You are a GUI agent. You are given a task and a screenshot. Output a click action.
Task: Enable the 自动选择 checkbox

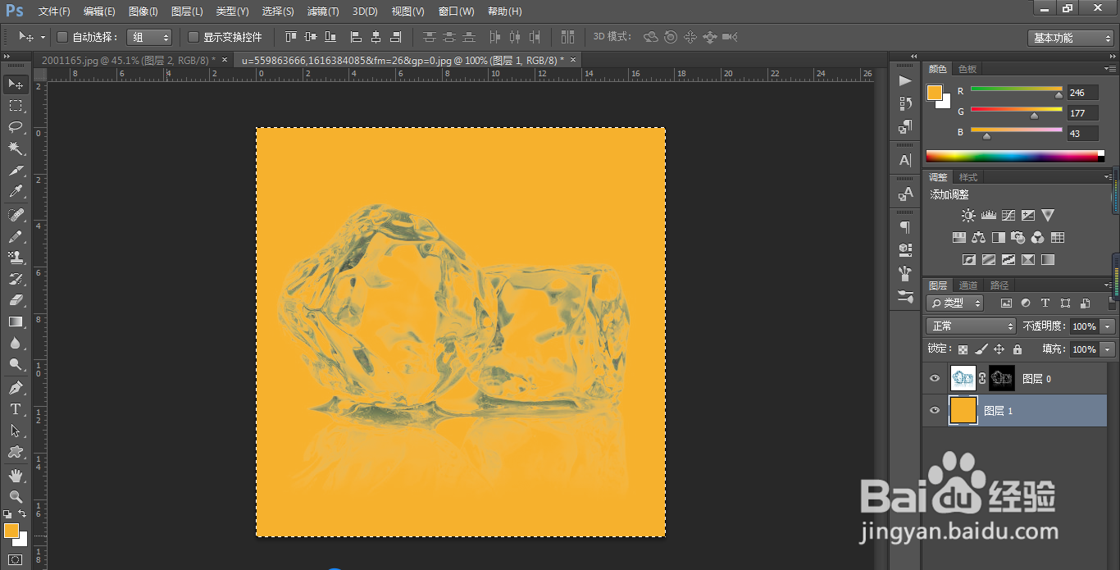click(62, 37)
